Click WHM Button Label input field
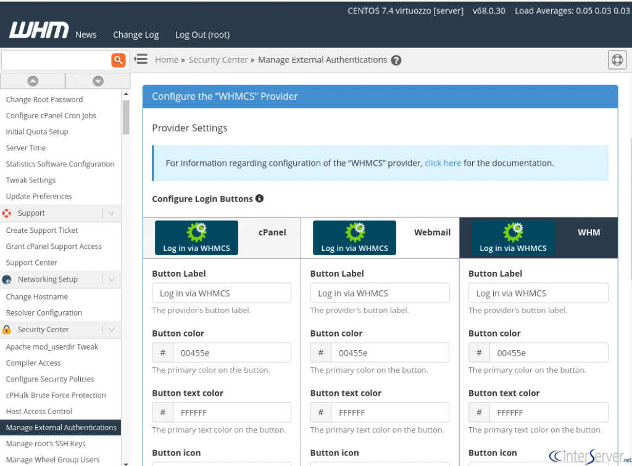 (538, 293)
